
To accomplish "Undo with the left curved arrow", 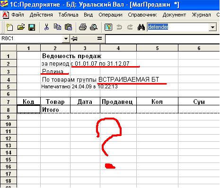I will pyautogui.click(x=119, y=27).
